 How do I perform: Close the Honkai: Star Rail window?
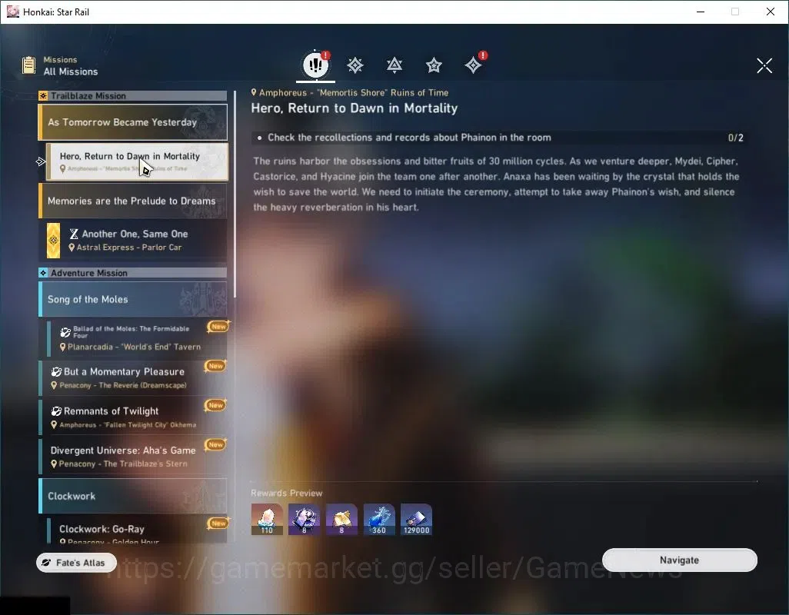coord(771,12)
